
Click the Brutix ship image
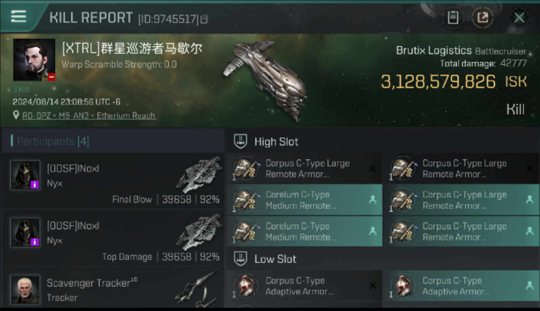[x=266, y=80]
